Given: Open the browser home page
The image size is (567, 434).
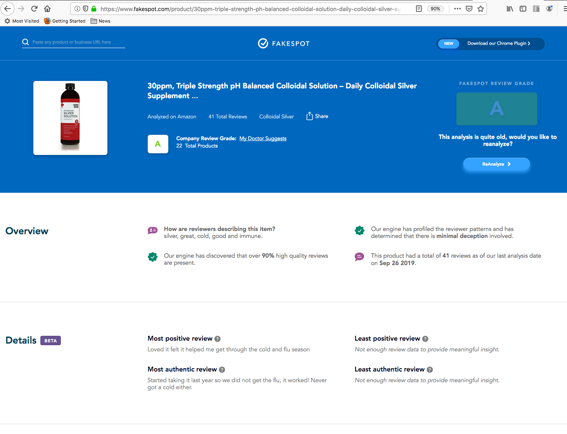Looking at the screenshot, I should 47,9.
